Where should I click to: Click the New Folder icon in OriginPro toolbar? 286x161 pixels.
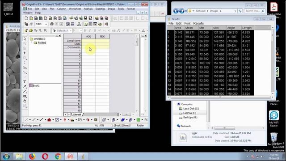tap(31, 18)
